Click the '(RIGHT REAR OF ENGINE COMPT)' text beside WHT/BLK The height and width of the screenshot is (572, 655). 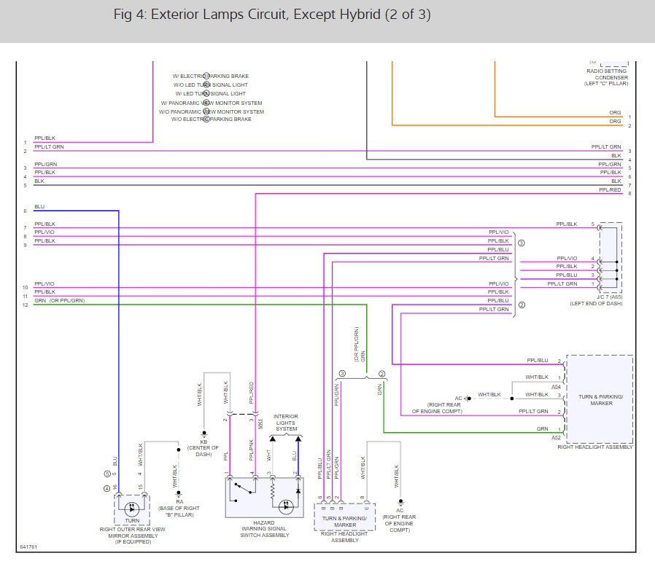437,408
